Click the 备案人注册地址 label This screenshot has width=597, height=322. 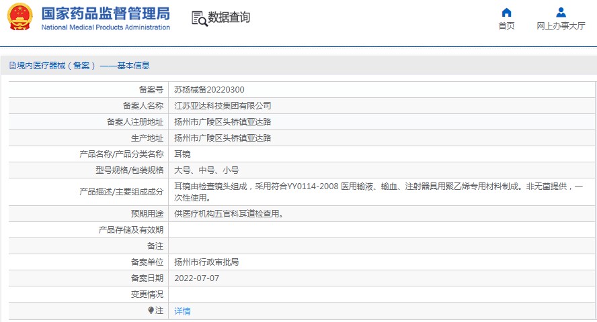pos(135,122)
